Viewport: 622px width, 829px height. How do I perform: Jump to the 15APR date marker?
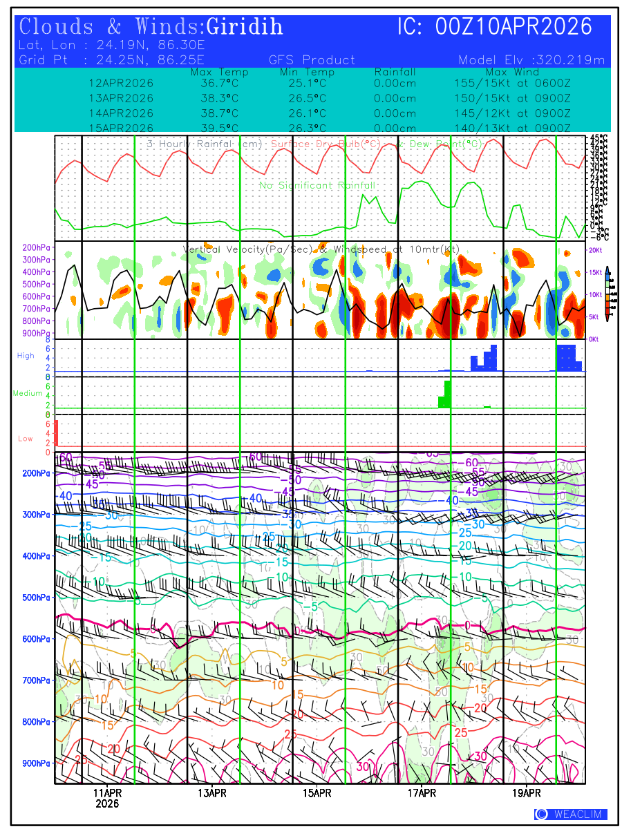[317, 793]
